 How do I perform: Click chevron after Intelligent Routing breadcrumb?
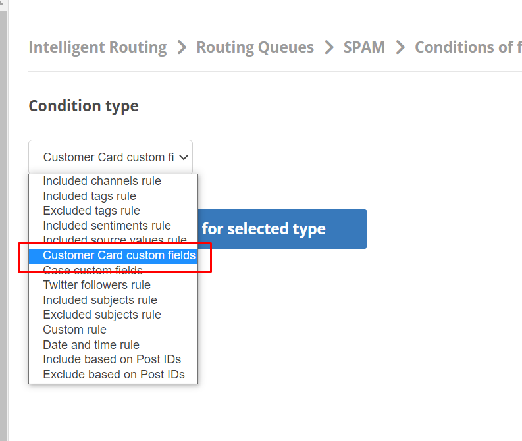click(x=182, y=47)
